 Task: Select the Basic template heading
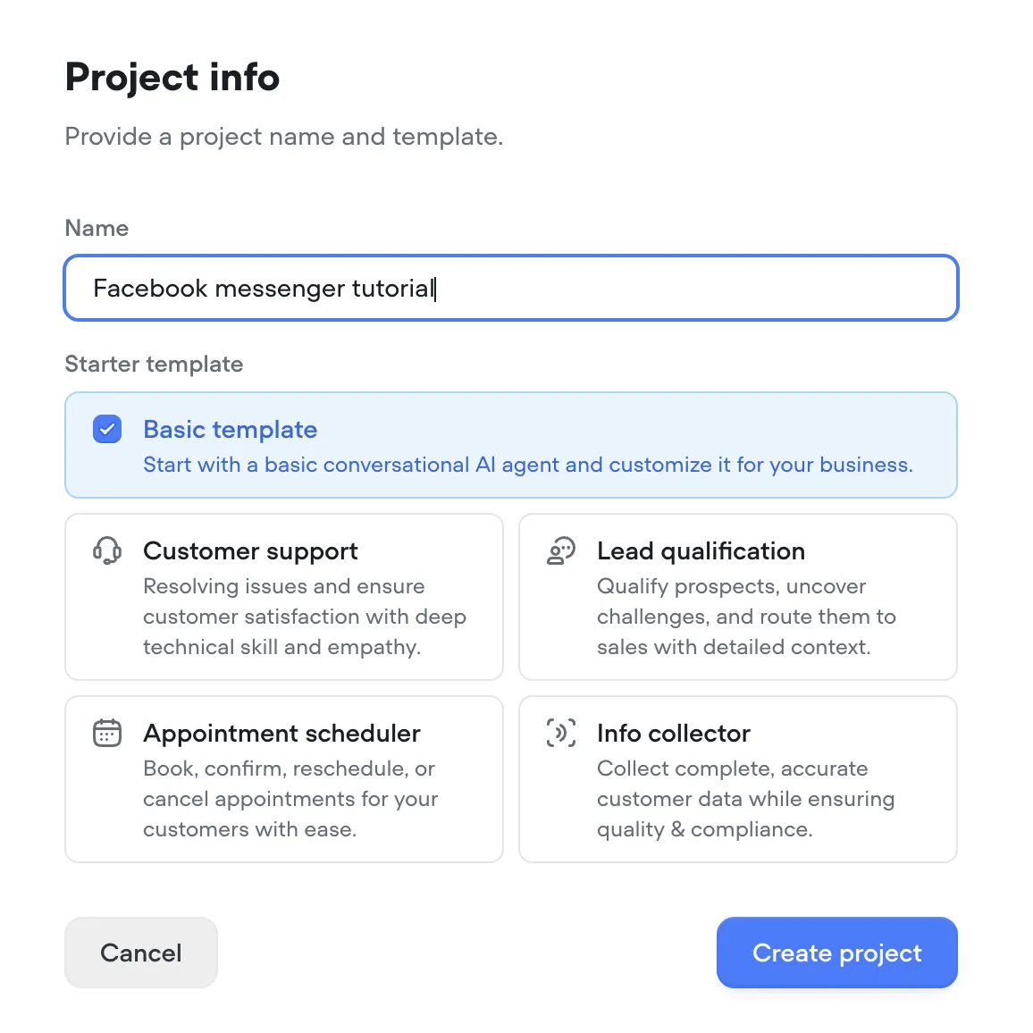click(x=231, y=430)
